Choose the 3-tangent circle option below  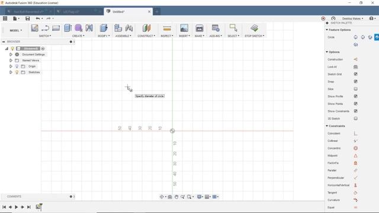pos(355,45)
